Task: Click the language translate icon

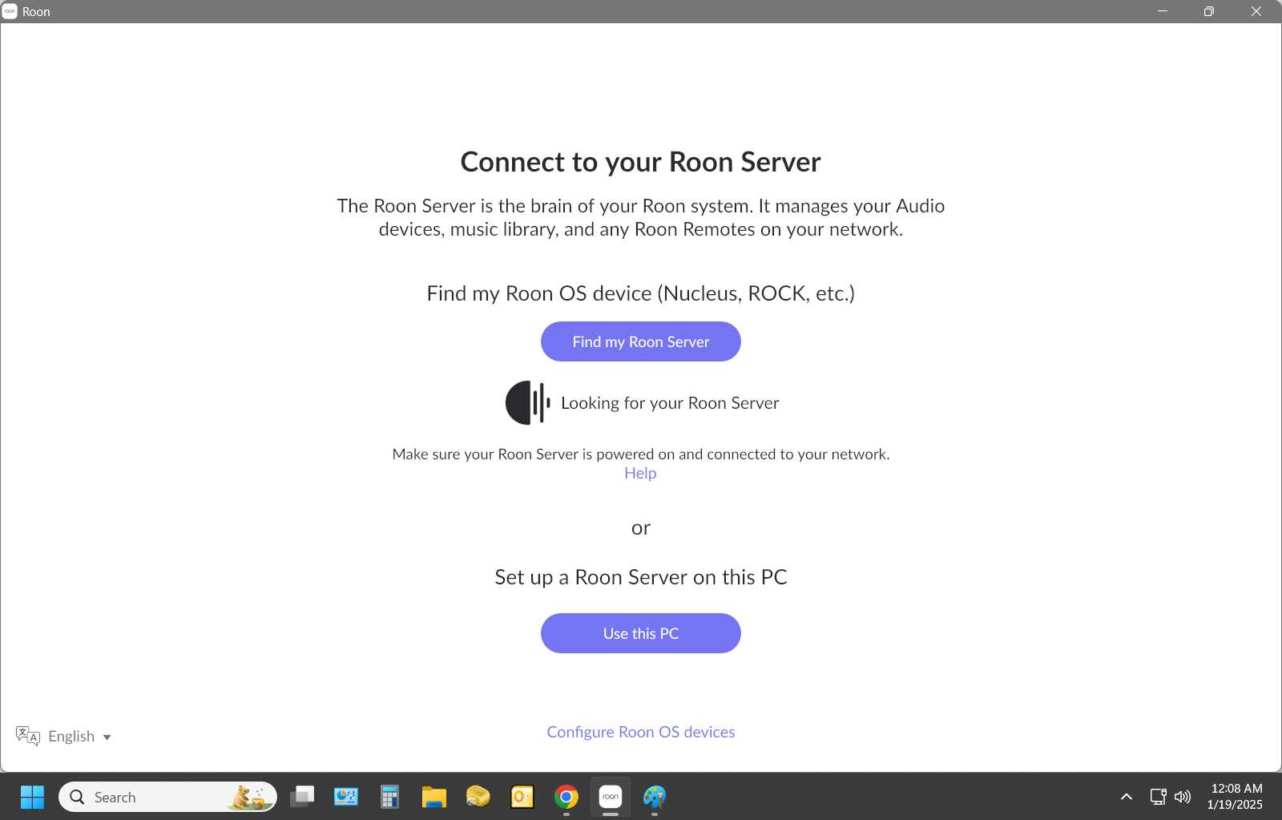Action: click(28, 736)
